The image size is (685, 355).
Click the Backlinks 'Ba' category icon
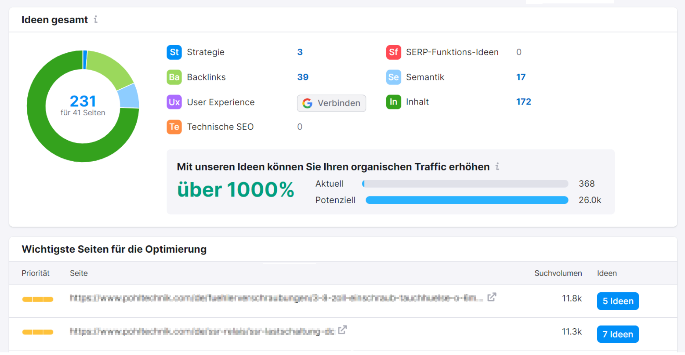174,77
